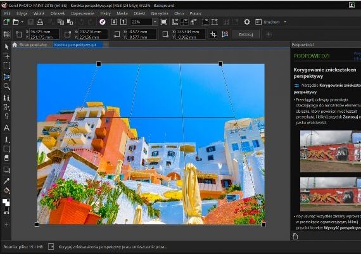Toggle guidelines display in toolbar

184,22
